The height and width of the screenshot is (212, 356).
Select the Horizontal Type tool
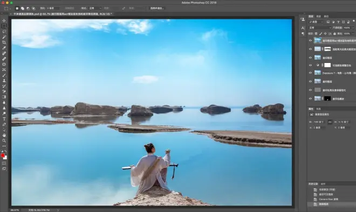(x=4, y=119)
